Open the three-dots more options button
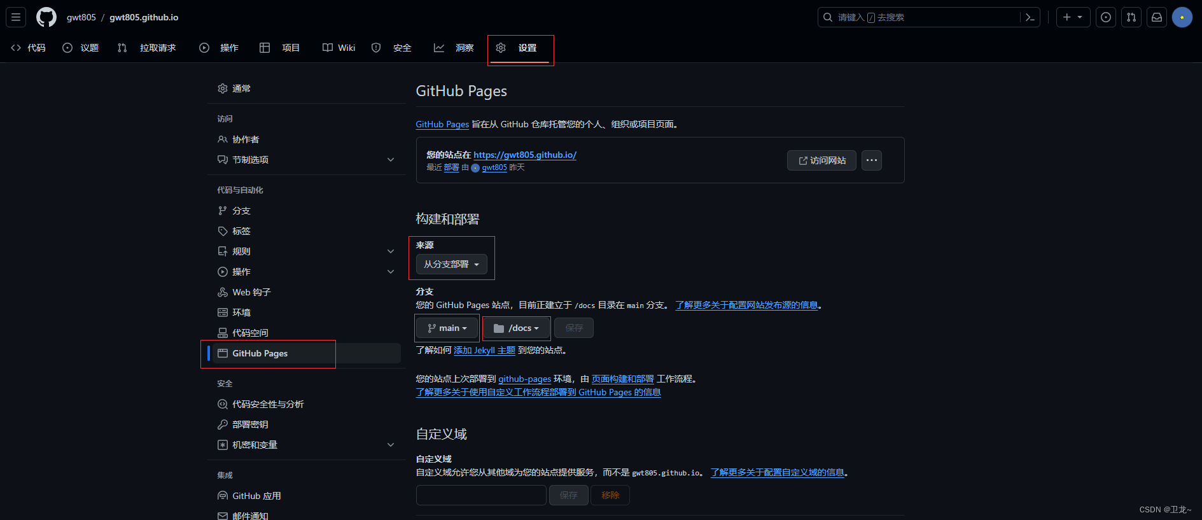The height and width of the screenshot is (520, 1202). pos(872,160)
